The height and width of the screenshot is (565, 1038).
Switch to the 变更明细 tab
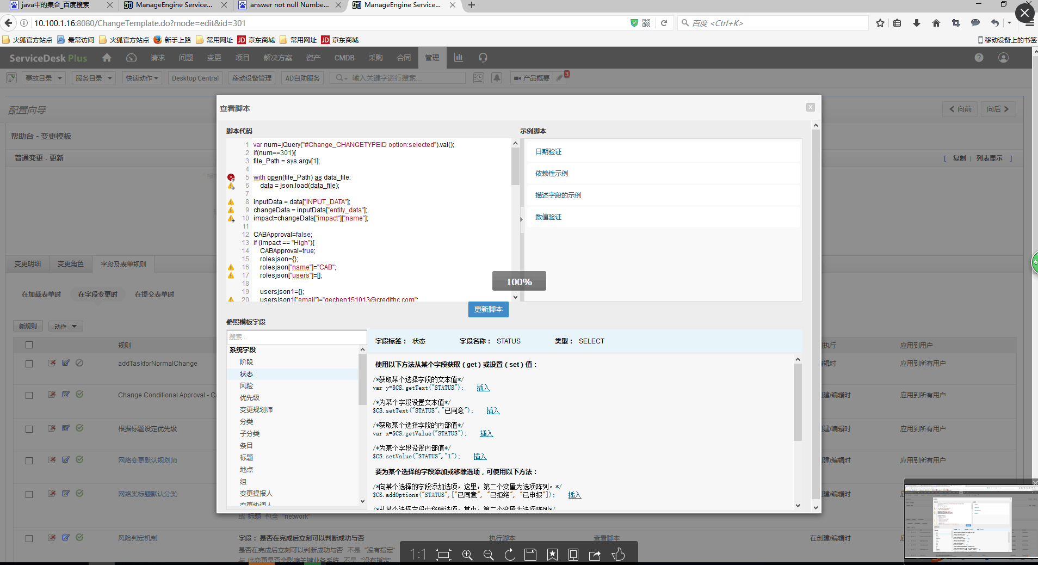click(x=28, y=264)
